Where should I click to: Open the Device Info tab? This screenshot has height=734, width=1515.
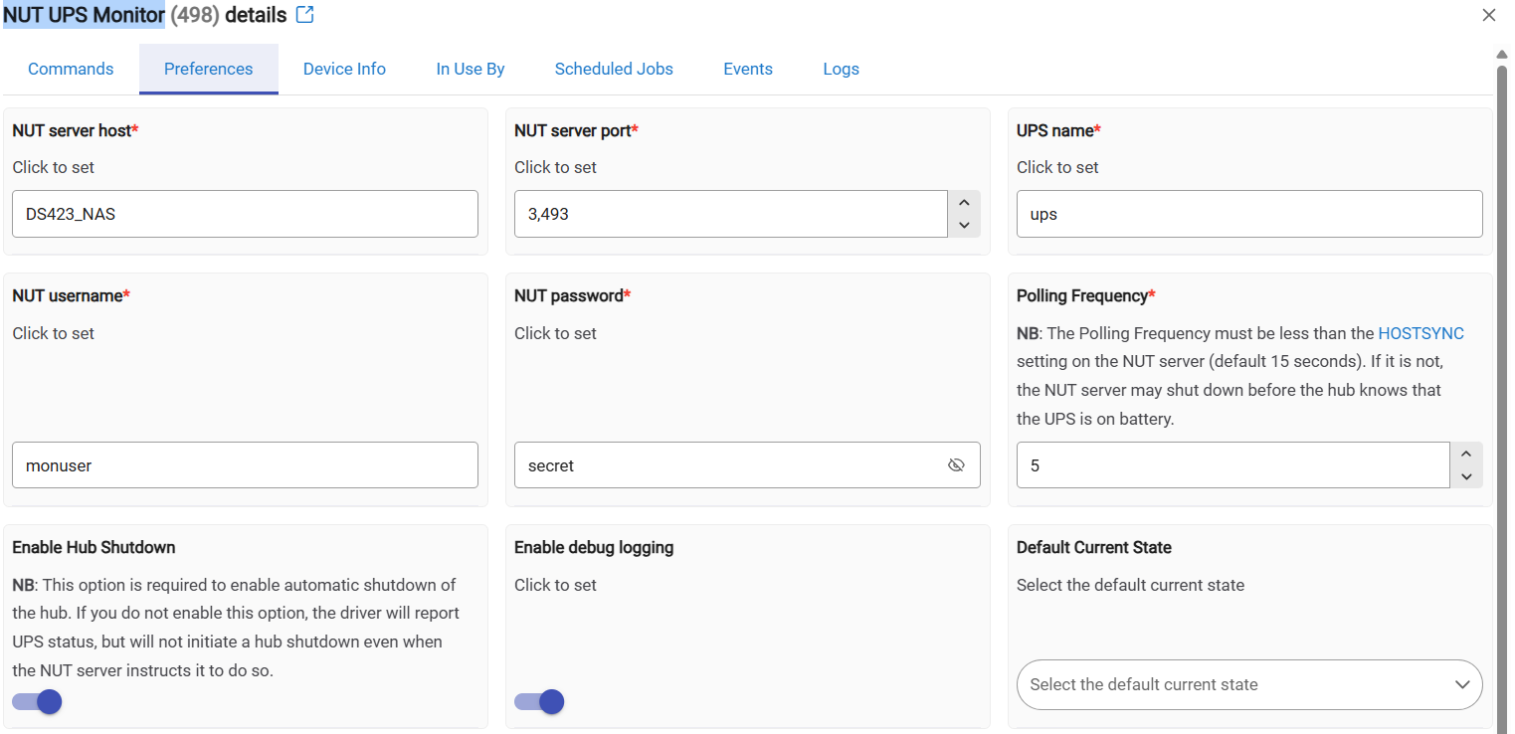point(344,69)
